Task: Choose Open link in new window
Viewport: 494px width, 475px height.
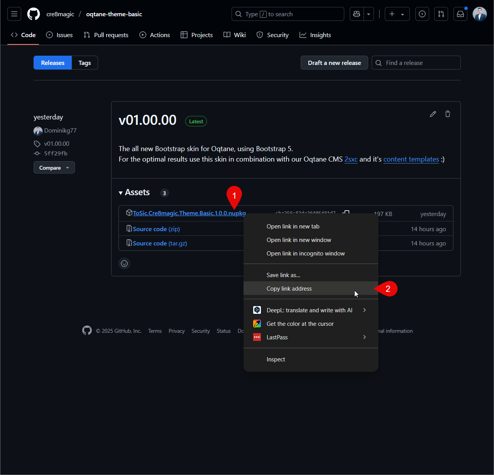Action: (311, 240)
